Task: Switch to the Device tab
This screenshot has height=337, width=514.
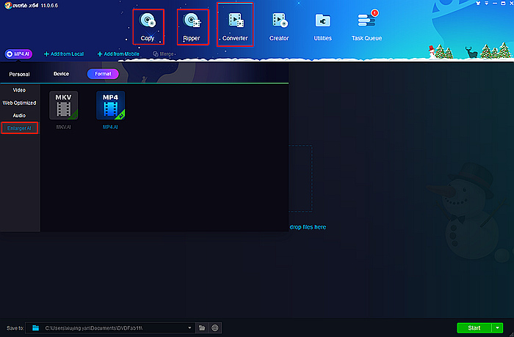Action: click(61, 74)
